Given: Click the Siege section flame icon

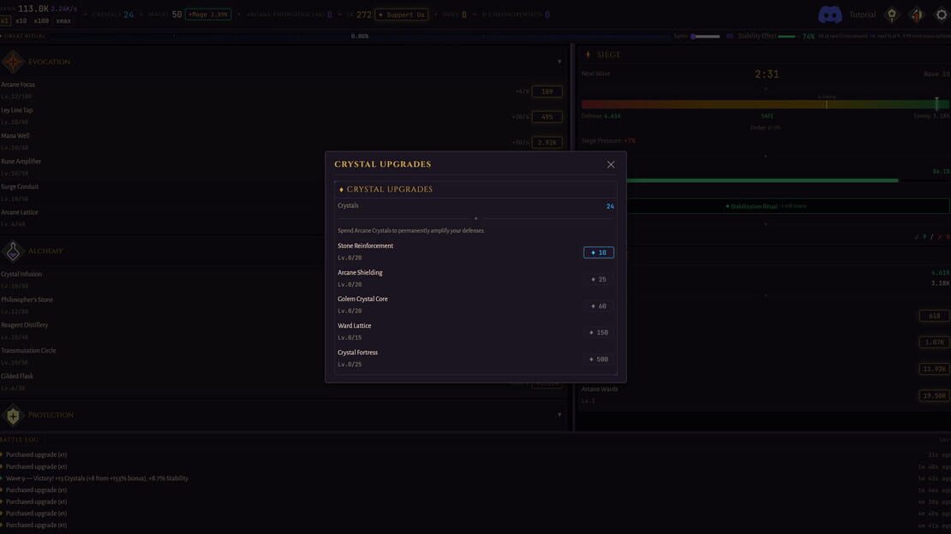Looking at the screenshot, I should click(588, 55).
